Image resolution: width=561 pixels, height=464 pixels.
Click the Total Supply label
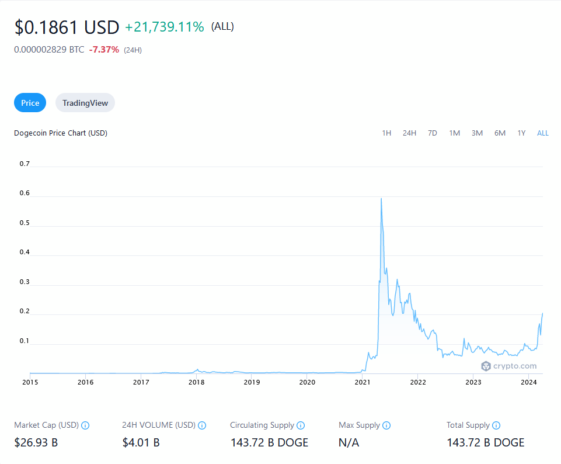[x=468, y=425]
